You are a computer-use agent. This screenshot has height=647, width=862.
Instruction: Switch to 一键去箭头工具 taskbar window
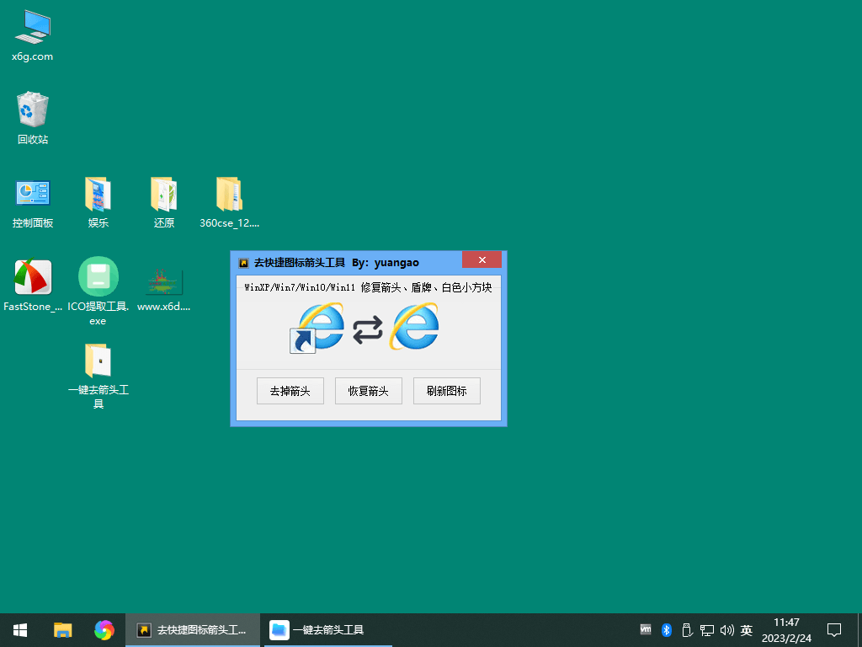(x=318, y=629)
